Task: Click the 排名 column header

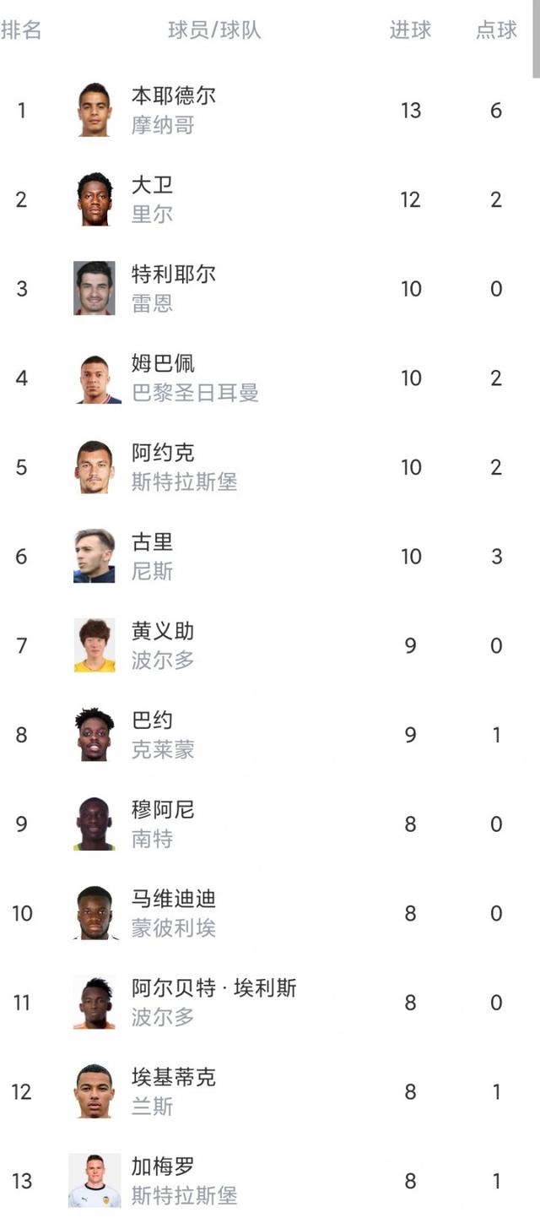Action: (21, 30)
